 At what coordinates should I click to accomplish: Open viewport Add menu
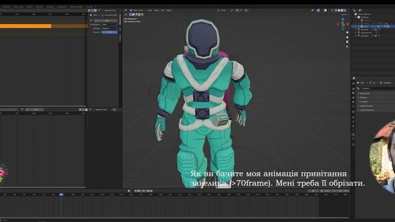pyautogui.click(x=163, y=10)
